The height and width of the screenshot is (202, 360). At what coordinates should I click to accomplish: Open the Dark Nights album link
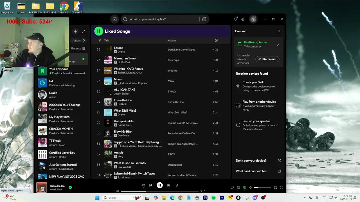point(175,165)
